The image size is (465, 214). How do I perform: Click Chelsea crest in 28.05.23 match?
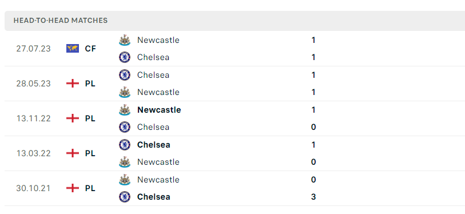coord(125,75)
